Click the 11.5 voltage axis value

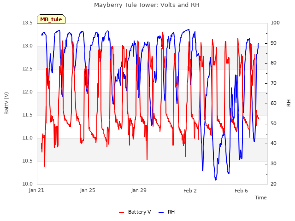(28, 115)
